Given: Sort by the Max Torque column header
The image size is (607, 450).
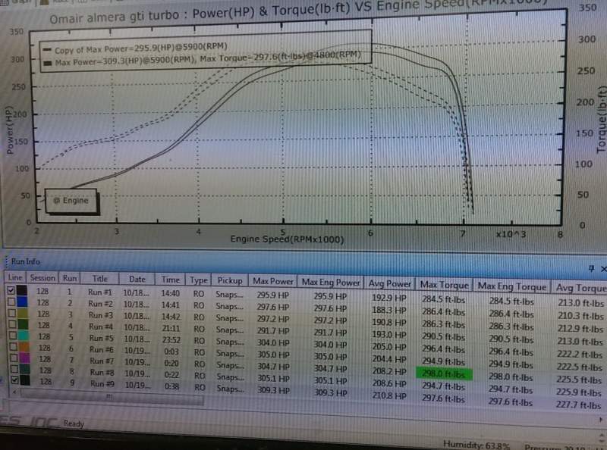Looking at the screenshot, I should pyautogui.click(x=443, y=283).
